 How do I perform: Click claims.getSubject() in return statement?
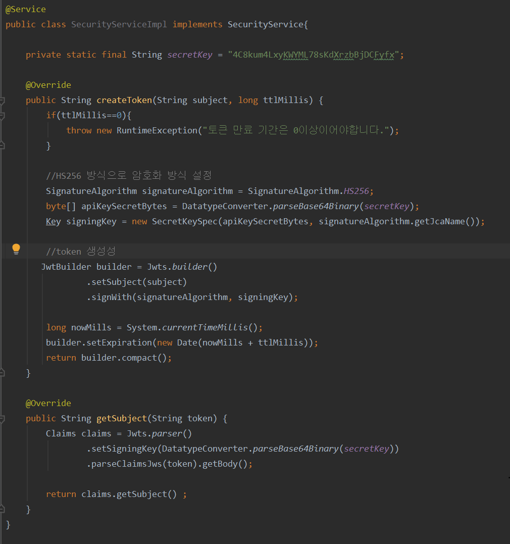(x=129, y=494)
